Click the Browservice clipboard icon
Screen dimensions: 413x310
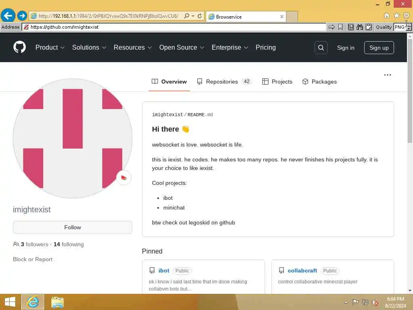click(369, 27)
